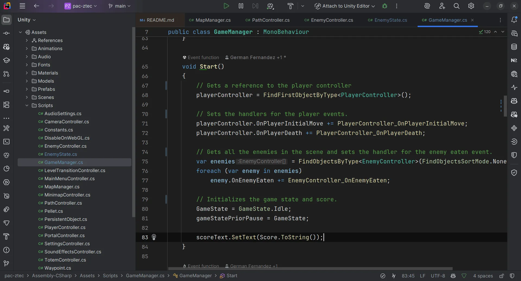Toggle the read-only lock icon in status bar
This screenshot has height=281, width=521.
click(501, 276)
